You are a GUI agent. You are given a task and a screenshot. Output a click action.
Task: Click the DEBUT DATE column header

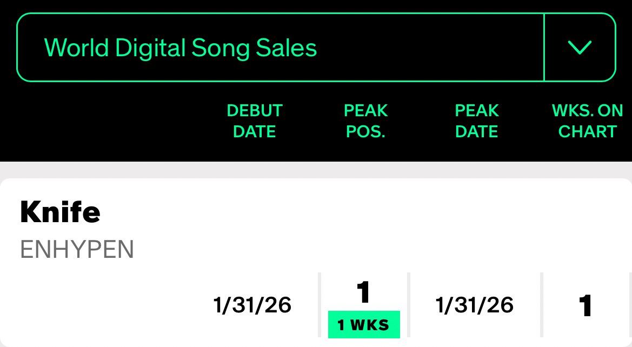click(255, 121)
